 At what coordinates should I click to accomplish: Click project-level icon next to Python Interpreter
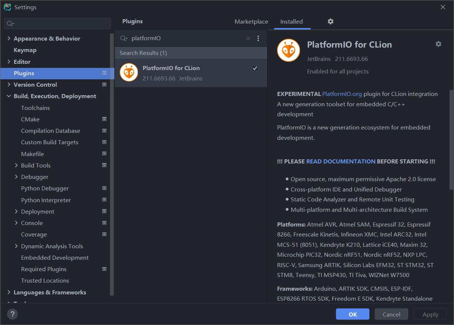(x=104, y=200)
